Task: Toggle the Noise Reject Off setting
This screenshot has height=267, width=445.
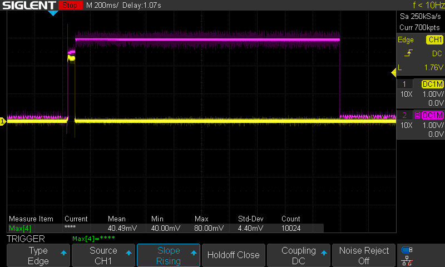Action: pos(364,255)
